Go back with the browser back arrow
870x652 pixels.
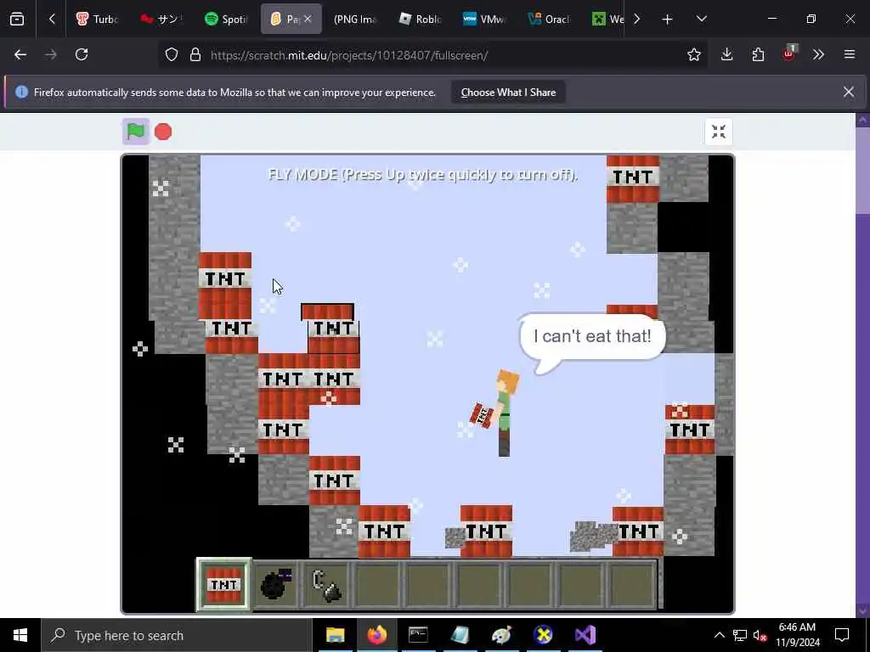pyautogui.click(x=20, y=54)
